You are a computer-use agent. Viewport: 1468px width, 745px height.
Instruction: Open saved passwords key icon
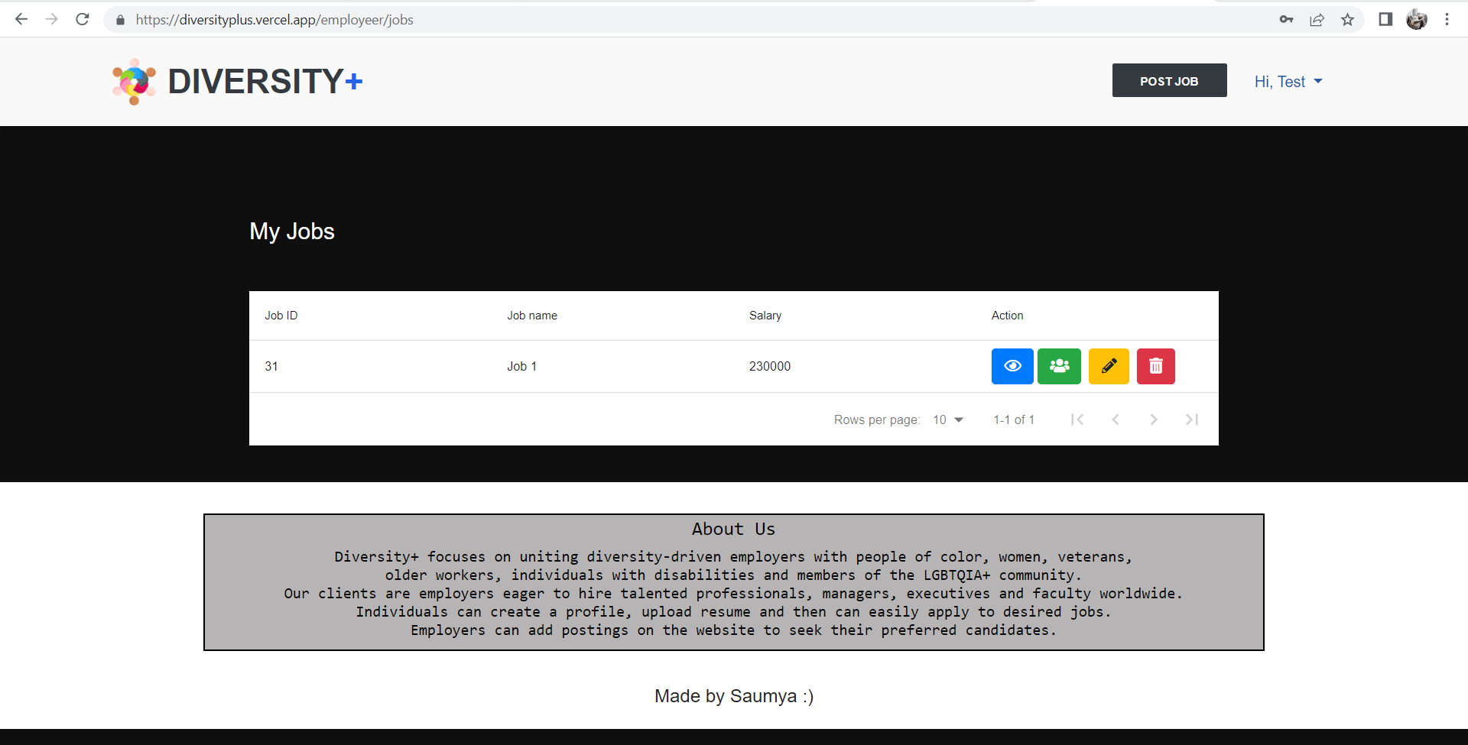point(1286,19)
